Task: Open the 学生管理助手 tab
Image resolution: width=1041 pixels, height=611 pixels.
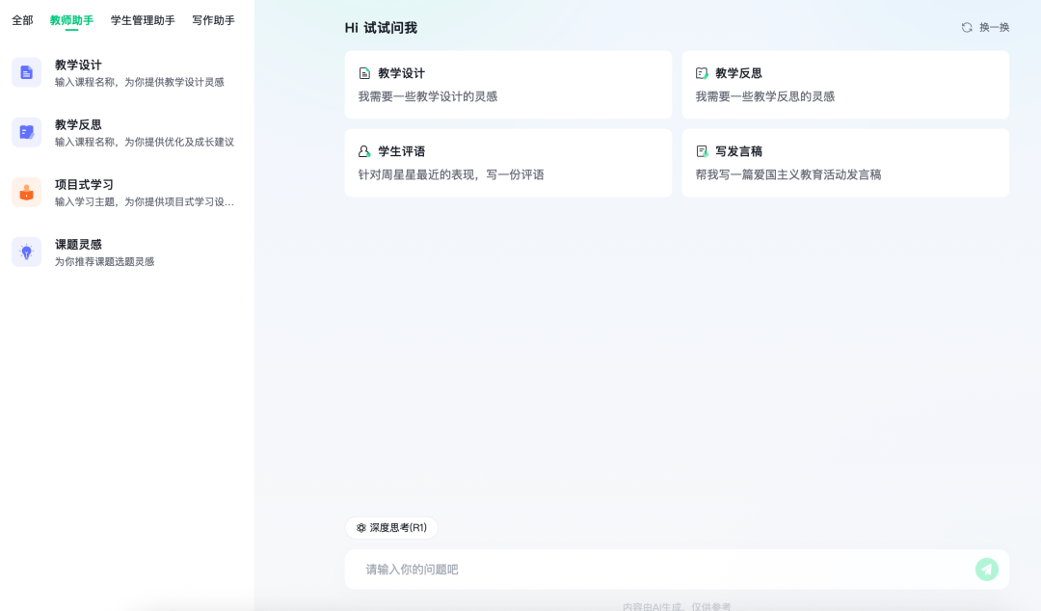Action: [143, 20]
